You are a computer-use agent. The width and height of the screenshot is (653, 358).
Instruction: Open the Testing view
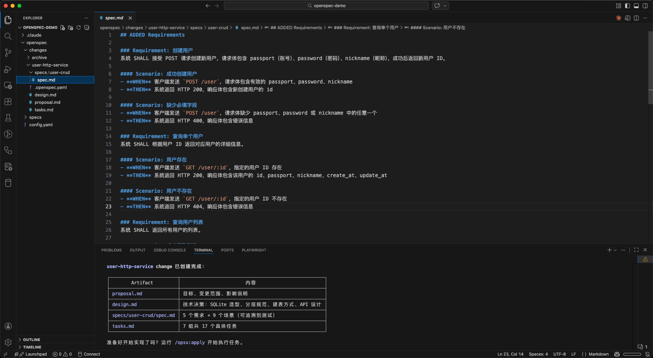coord(8,118)
